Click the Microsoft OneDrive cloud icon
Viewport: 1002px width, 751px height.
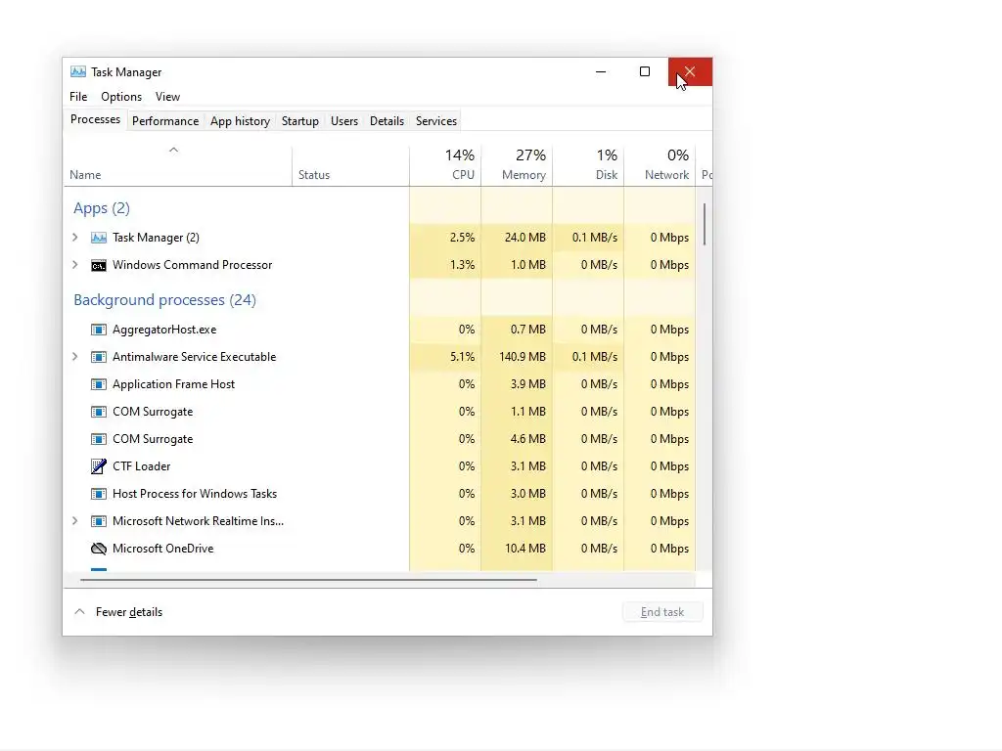click(x=99, y=549)
